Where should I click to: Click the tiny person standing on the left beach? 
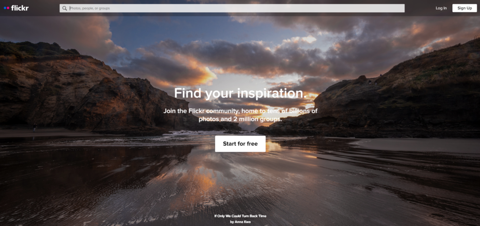34,127
